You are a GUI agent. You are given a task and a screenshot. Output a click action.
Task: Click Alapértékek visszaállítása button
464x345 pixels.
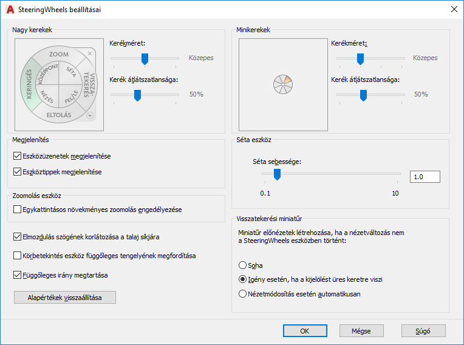tap(65, 298)
